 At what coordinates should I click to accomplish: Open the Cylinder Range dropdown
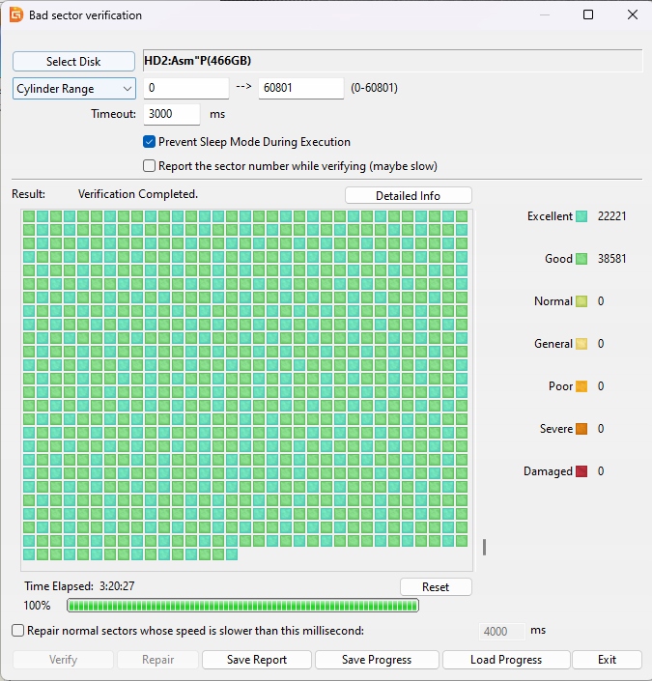tap(74, 89)
